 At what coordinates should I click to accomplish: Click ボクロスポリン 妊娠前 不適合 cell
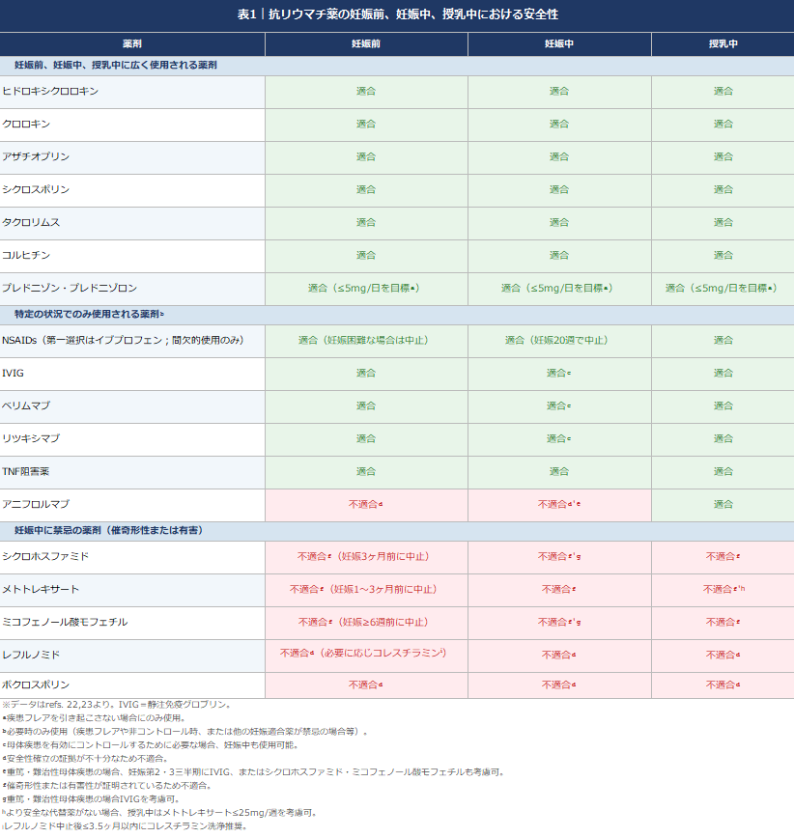pos(366,685)
